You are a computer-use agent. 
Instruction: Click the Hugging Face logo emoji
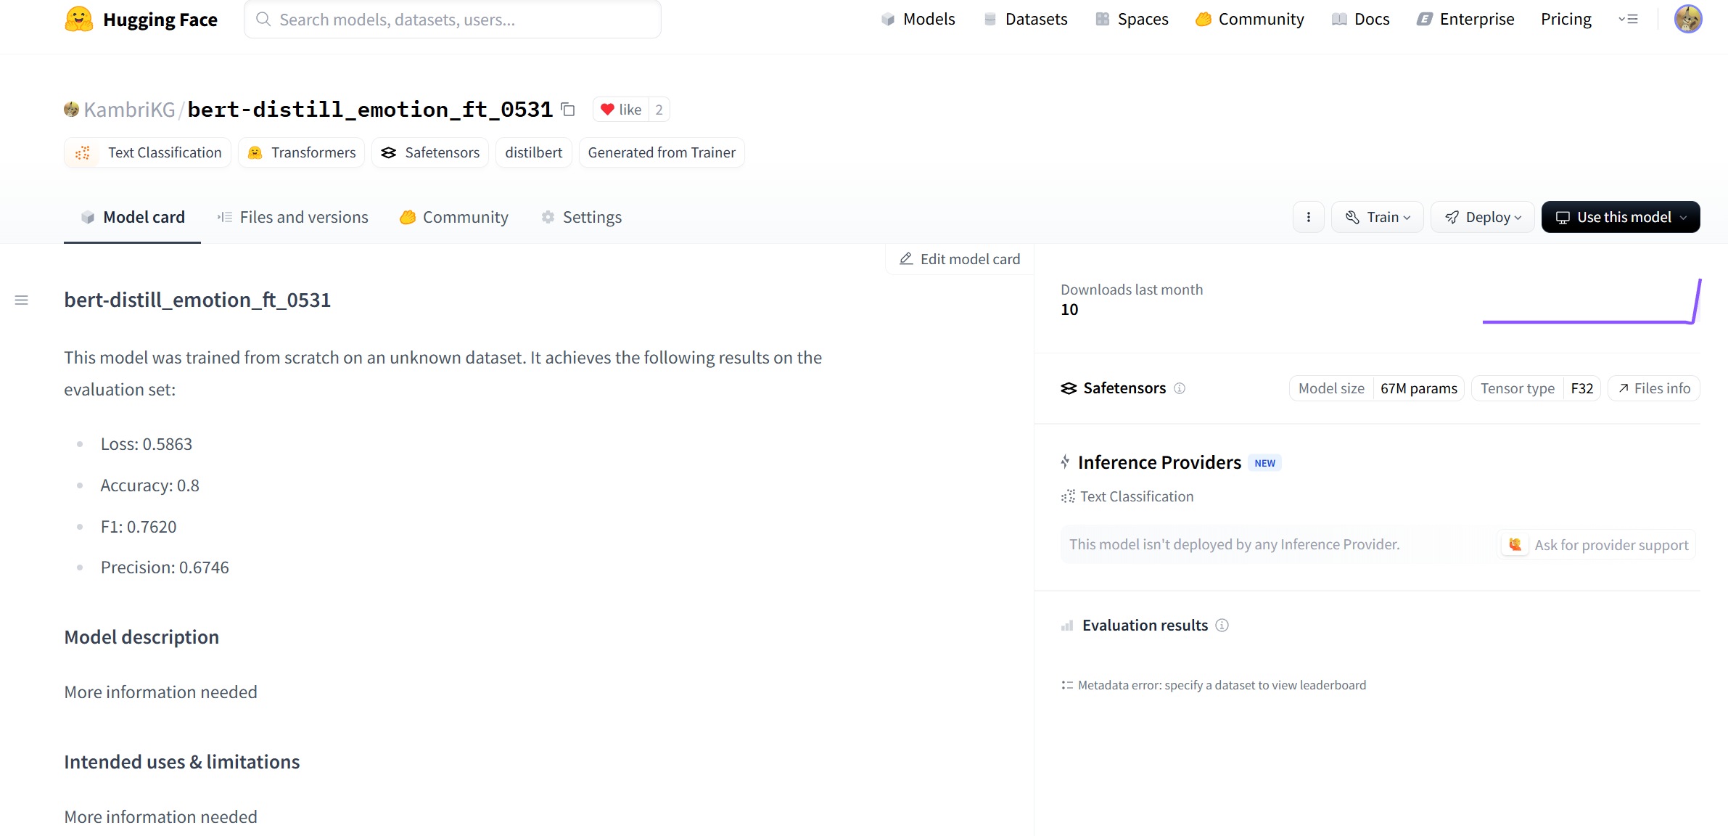(x=79, y=20)
